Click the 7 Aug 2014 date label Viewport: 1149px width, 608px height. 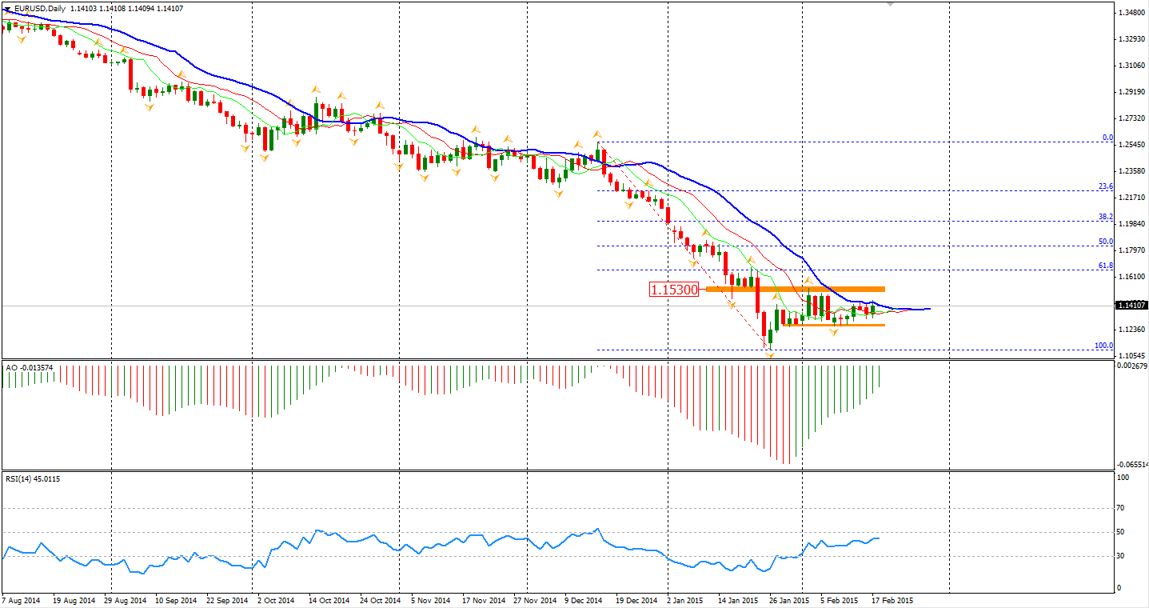coord(21,599)
